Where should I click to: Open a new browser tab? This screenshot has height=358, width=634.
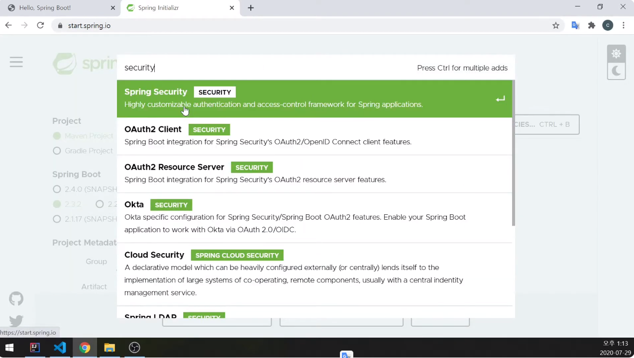click(251, 8)
